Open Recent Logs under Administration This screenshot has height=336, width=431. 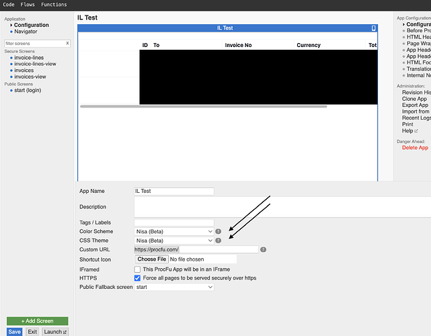click(x=416, y=118)
